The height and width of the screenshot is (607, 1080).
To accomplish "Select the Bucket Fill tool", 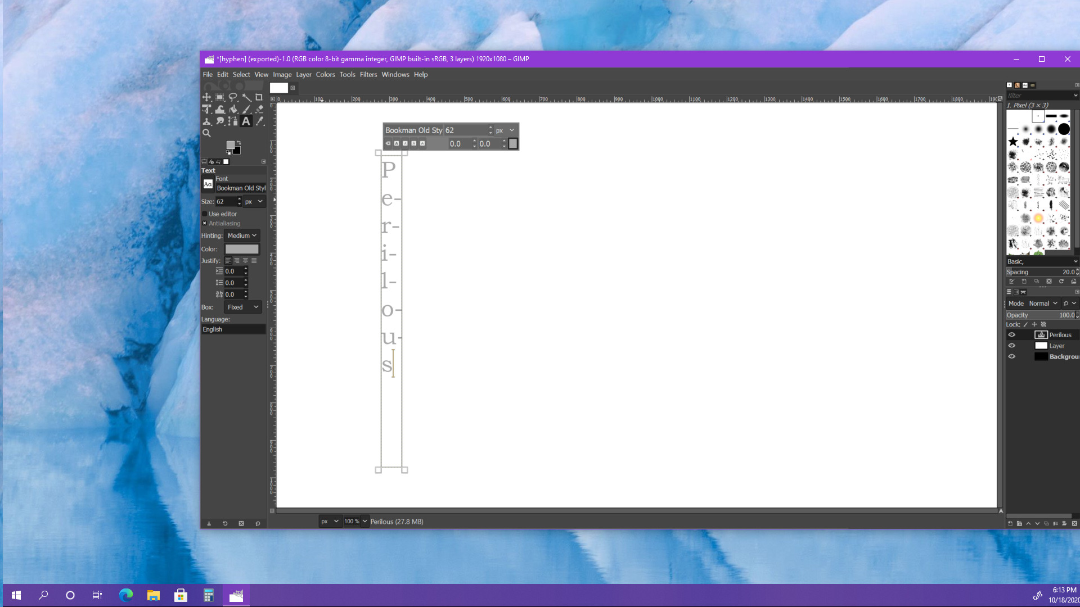I will (x=233, y=110).
